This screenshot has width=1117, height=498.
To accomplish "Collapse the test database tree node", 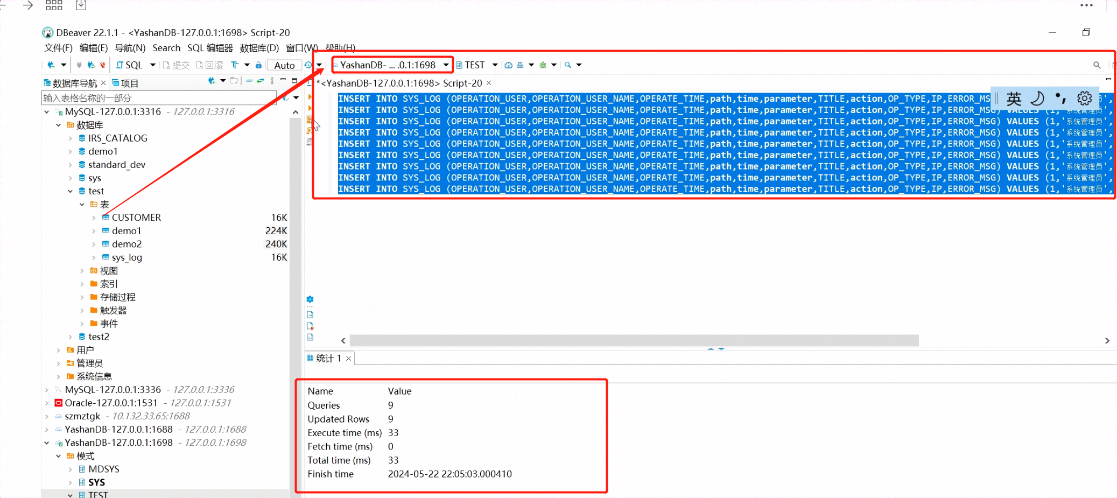I will 70,191.
